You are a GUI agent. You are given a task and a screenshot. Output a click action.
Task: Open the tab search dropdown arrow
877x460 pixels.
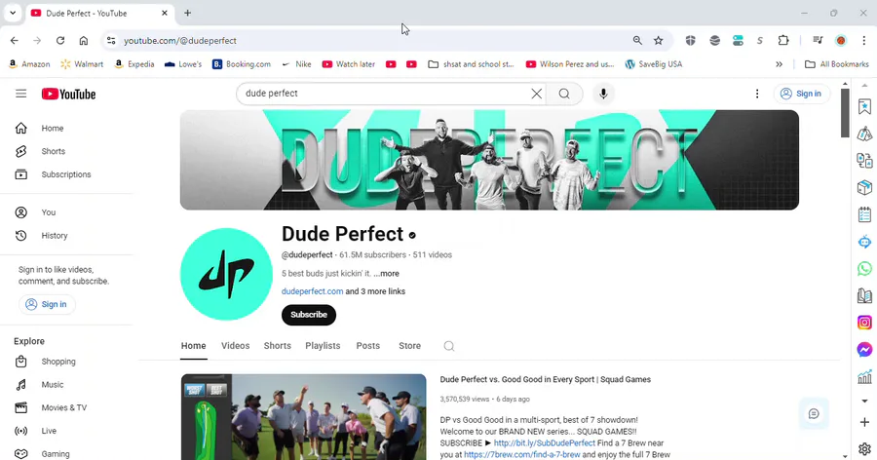(13, 13)
